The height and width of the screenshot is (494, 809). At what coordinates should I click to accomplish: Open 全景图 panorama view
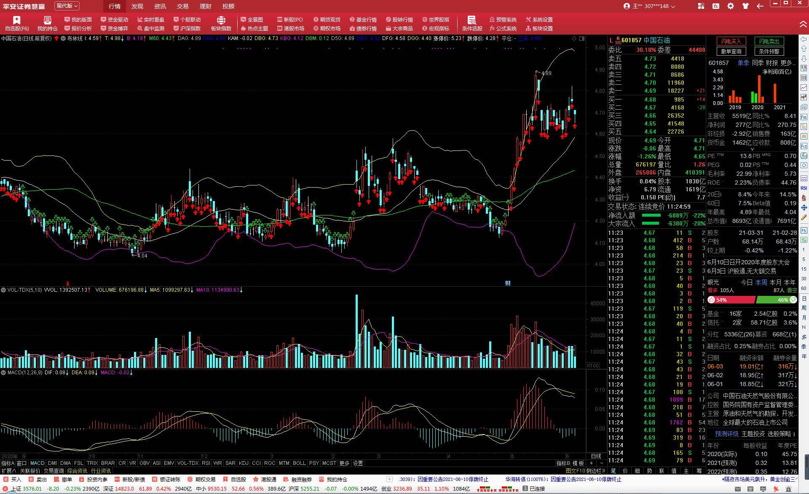point(252,20)
